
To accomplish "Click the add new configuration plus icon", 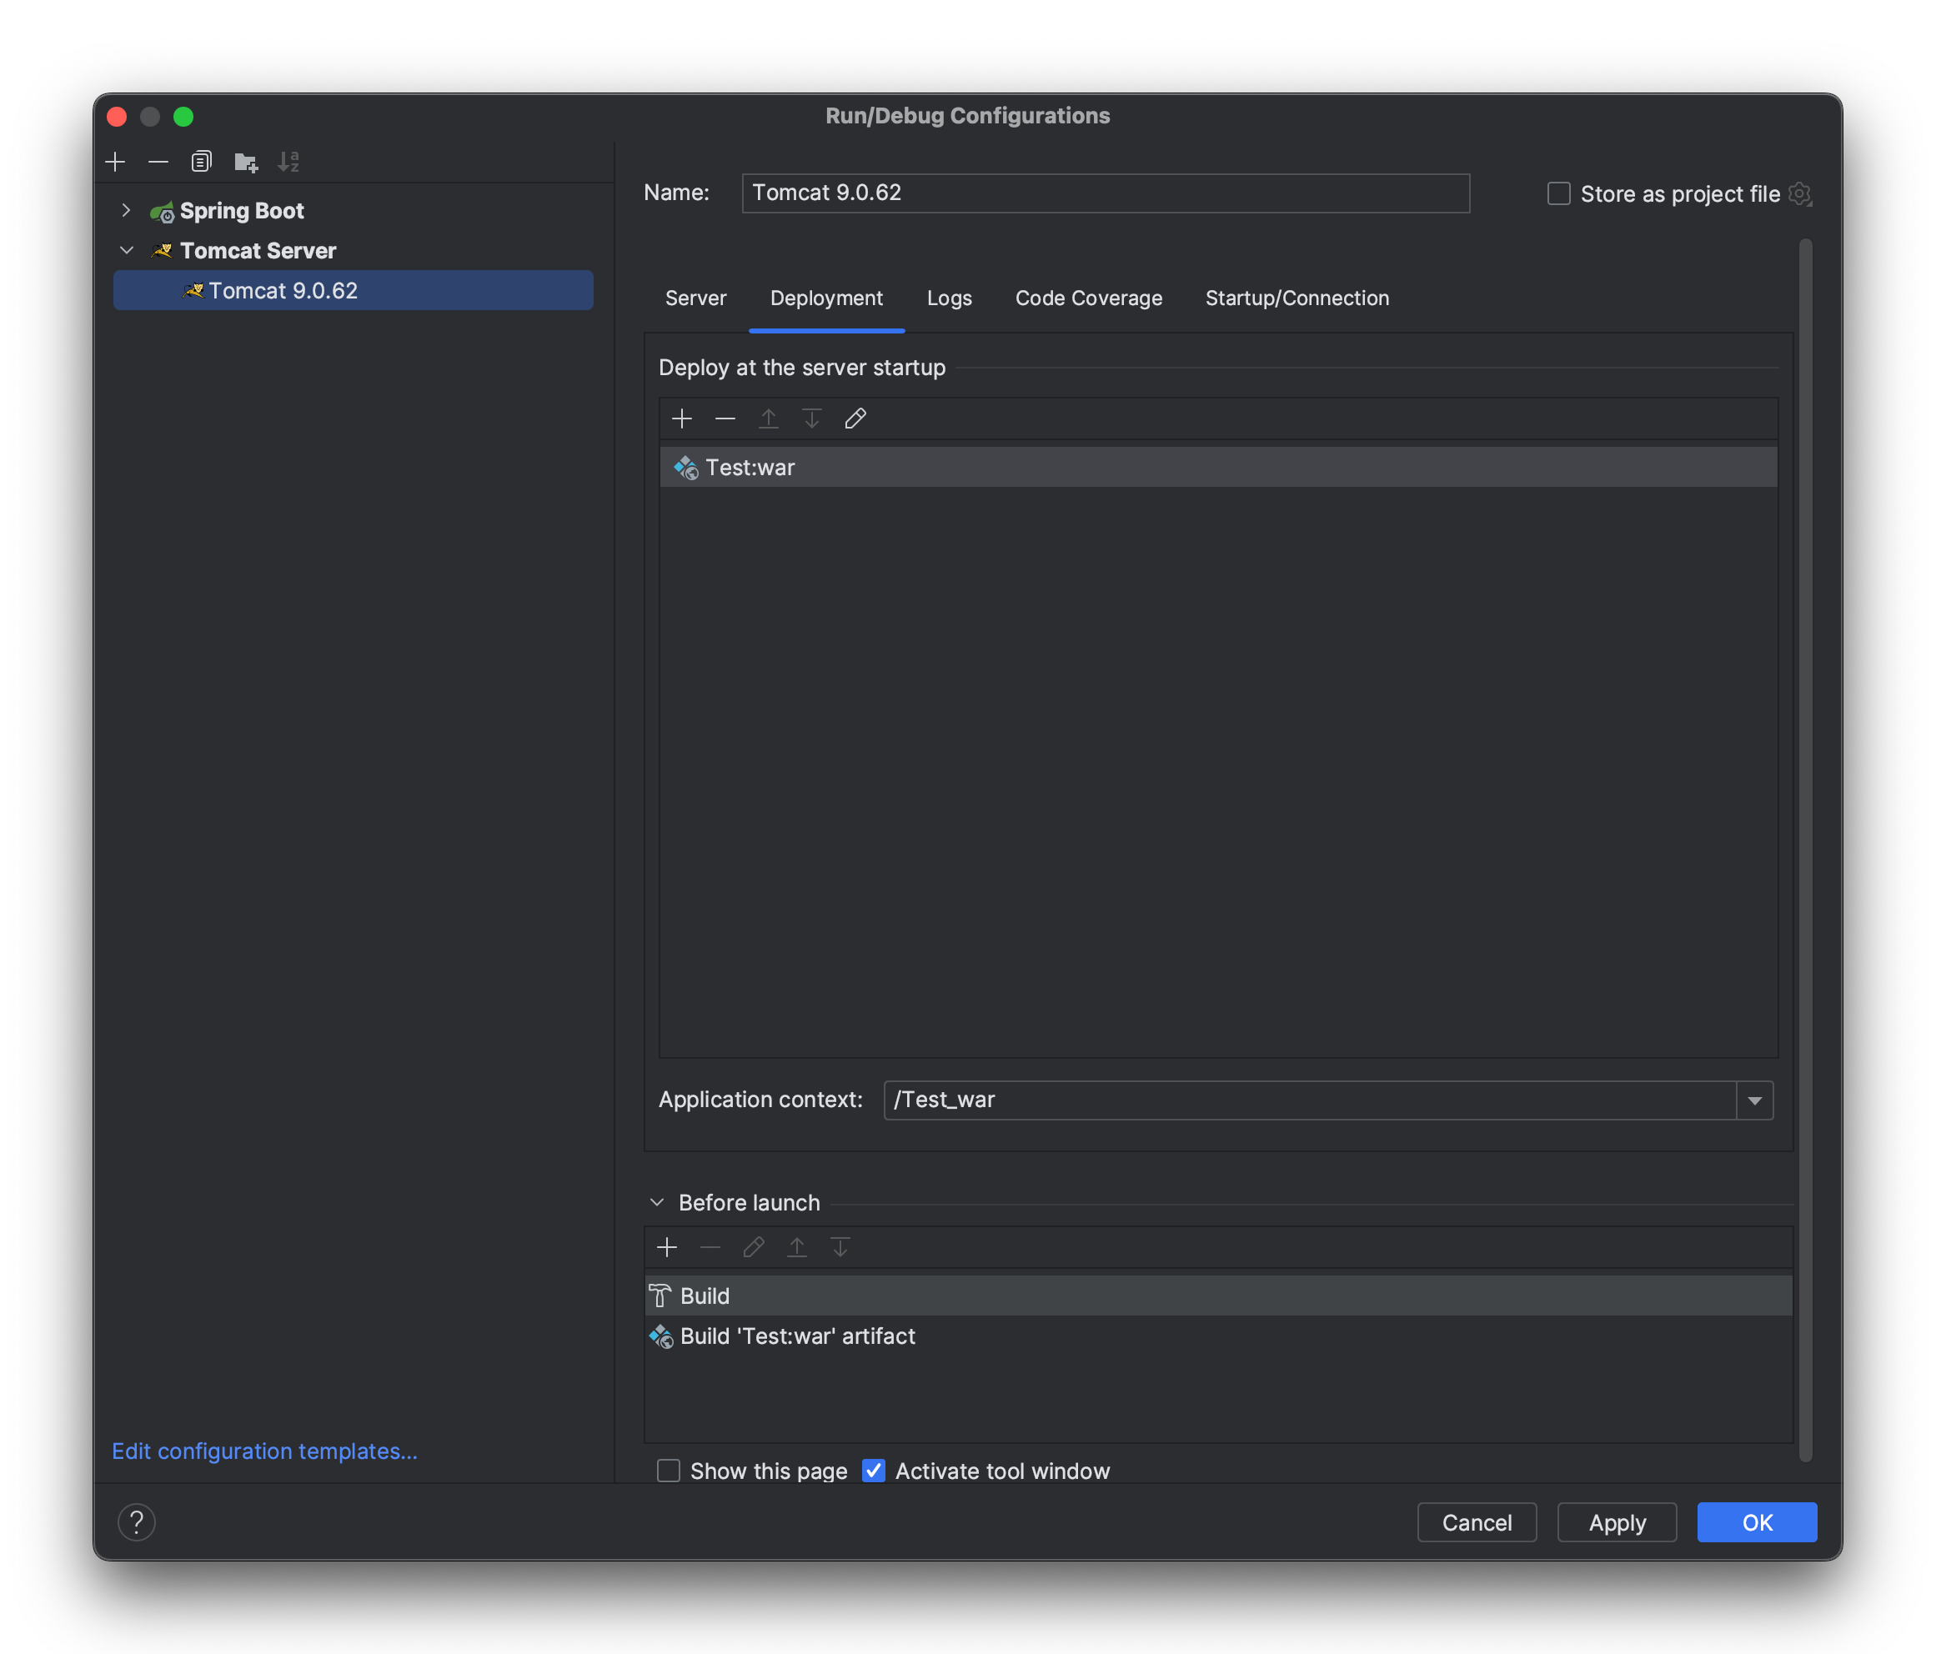I will coord(115,162).
